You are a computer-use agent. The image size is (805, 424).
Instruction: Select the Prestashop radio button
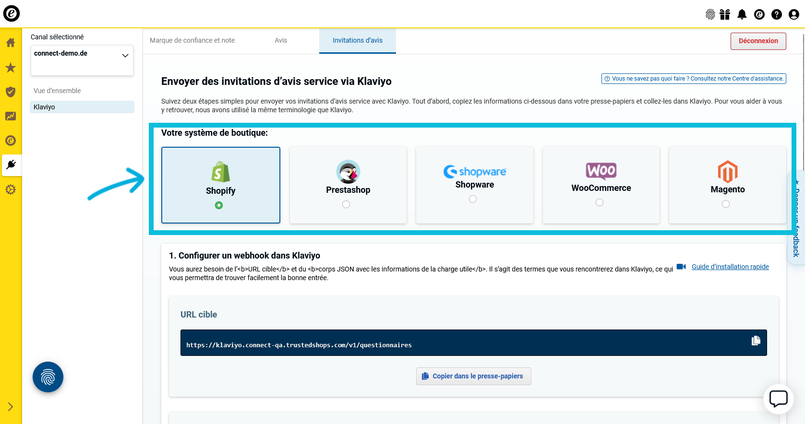[x=346, y=204]
